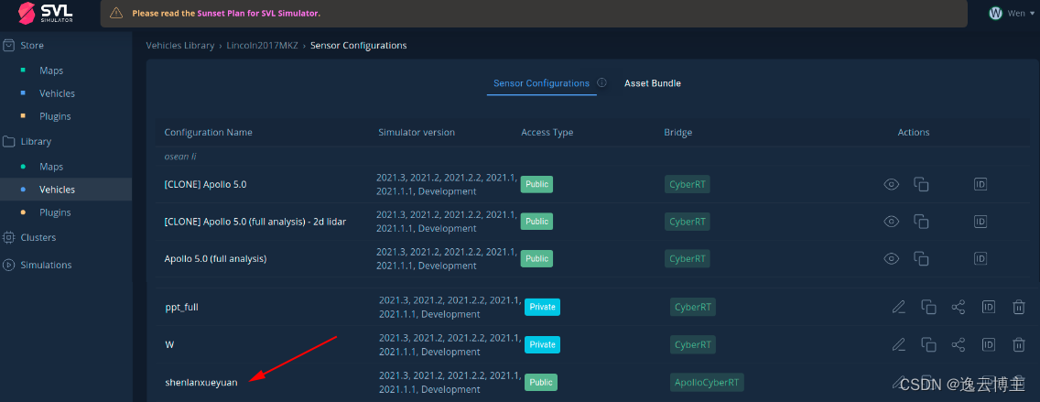Switch to Asset Bundle tab

(653, 83)
